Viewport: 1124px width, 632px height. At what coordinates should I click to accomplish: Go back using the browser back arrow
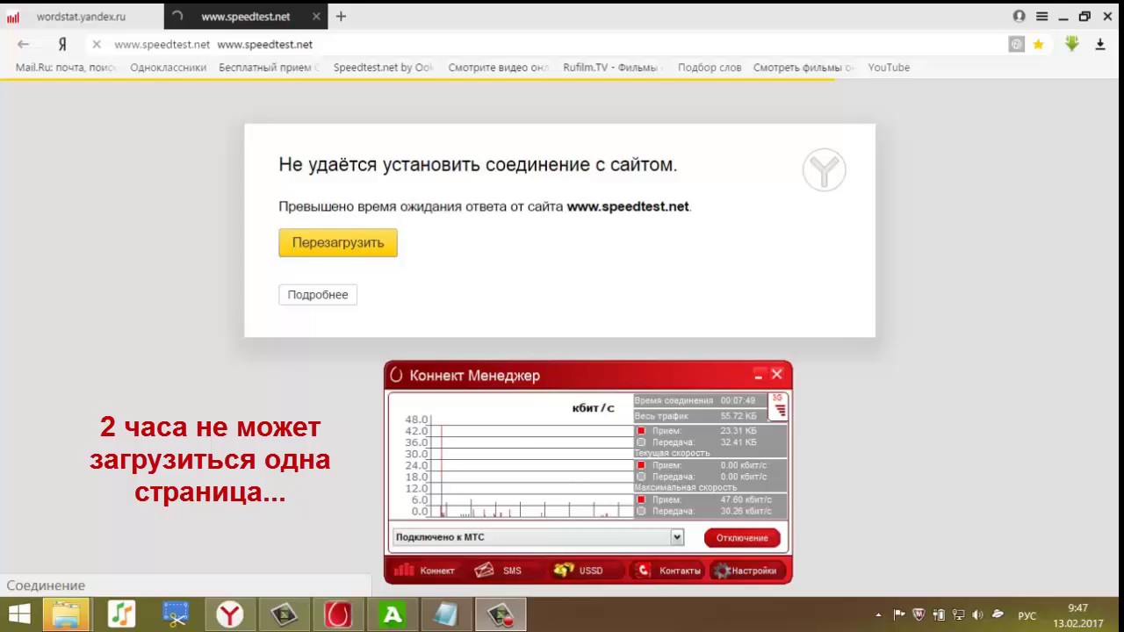pyautogui.click(x=23, y=44)
